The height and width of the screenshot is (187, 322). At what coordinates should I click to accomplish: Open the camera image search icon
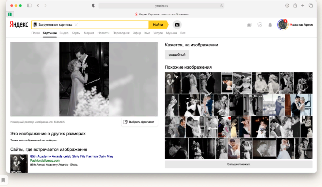pos(177,25)
